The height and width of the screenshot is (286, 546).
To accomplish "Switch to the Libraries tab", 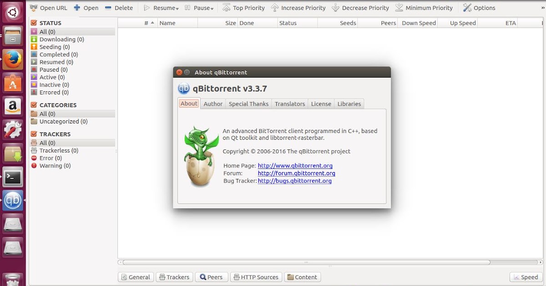I will 349,104.
